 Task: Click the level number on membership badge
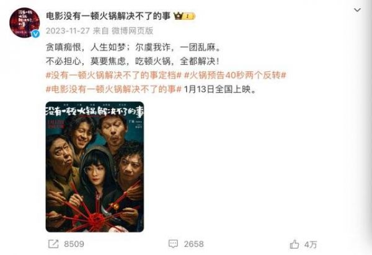(187, 16)
